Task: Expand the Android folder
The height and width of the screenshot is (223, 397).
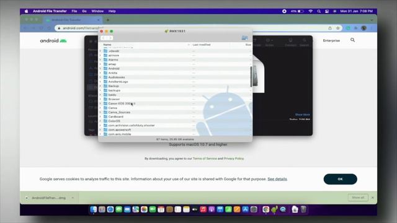Action: pos(100,69)
